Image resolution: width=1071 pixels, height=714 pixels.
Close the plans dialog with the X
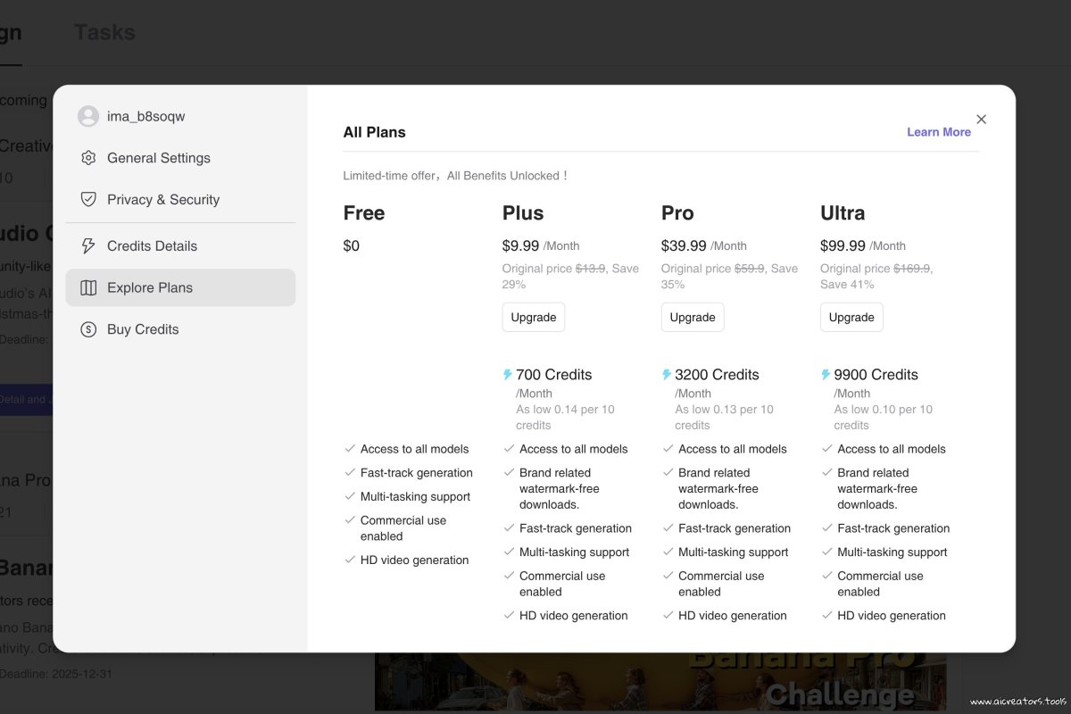point(981,119)
